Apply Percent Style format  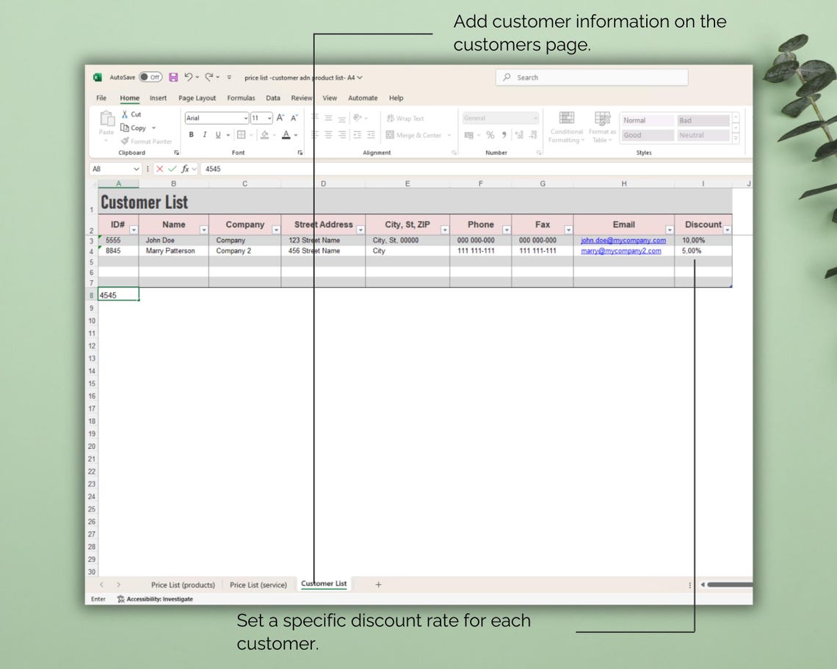pyautogui.click(x=490, y=135)
